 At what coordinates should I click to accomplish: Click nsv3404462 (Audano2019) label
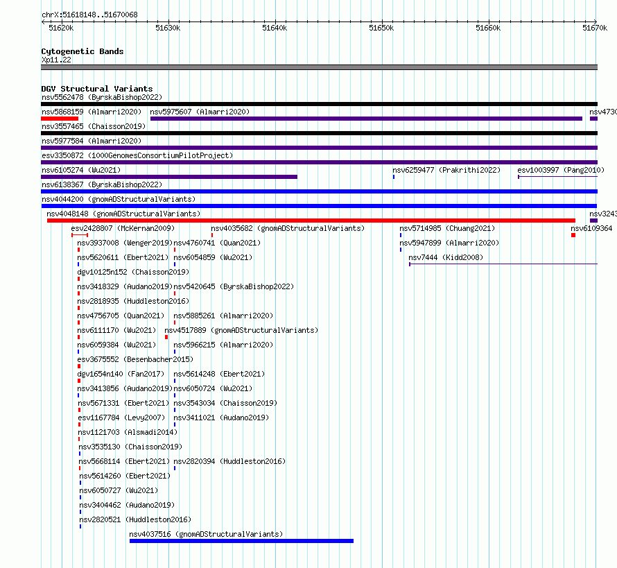127,505
